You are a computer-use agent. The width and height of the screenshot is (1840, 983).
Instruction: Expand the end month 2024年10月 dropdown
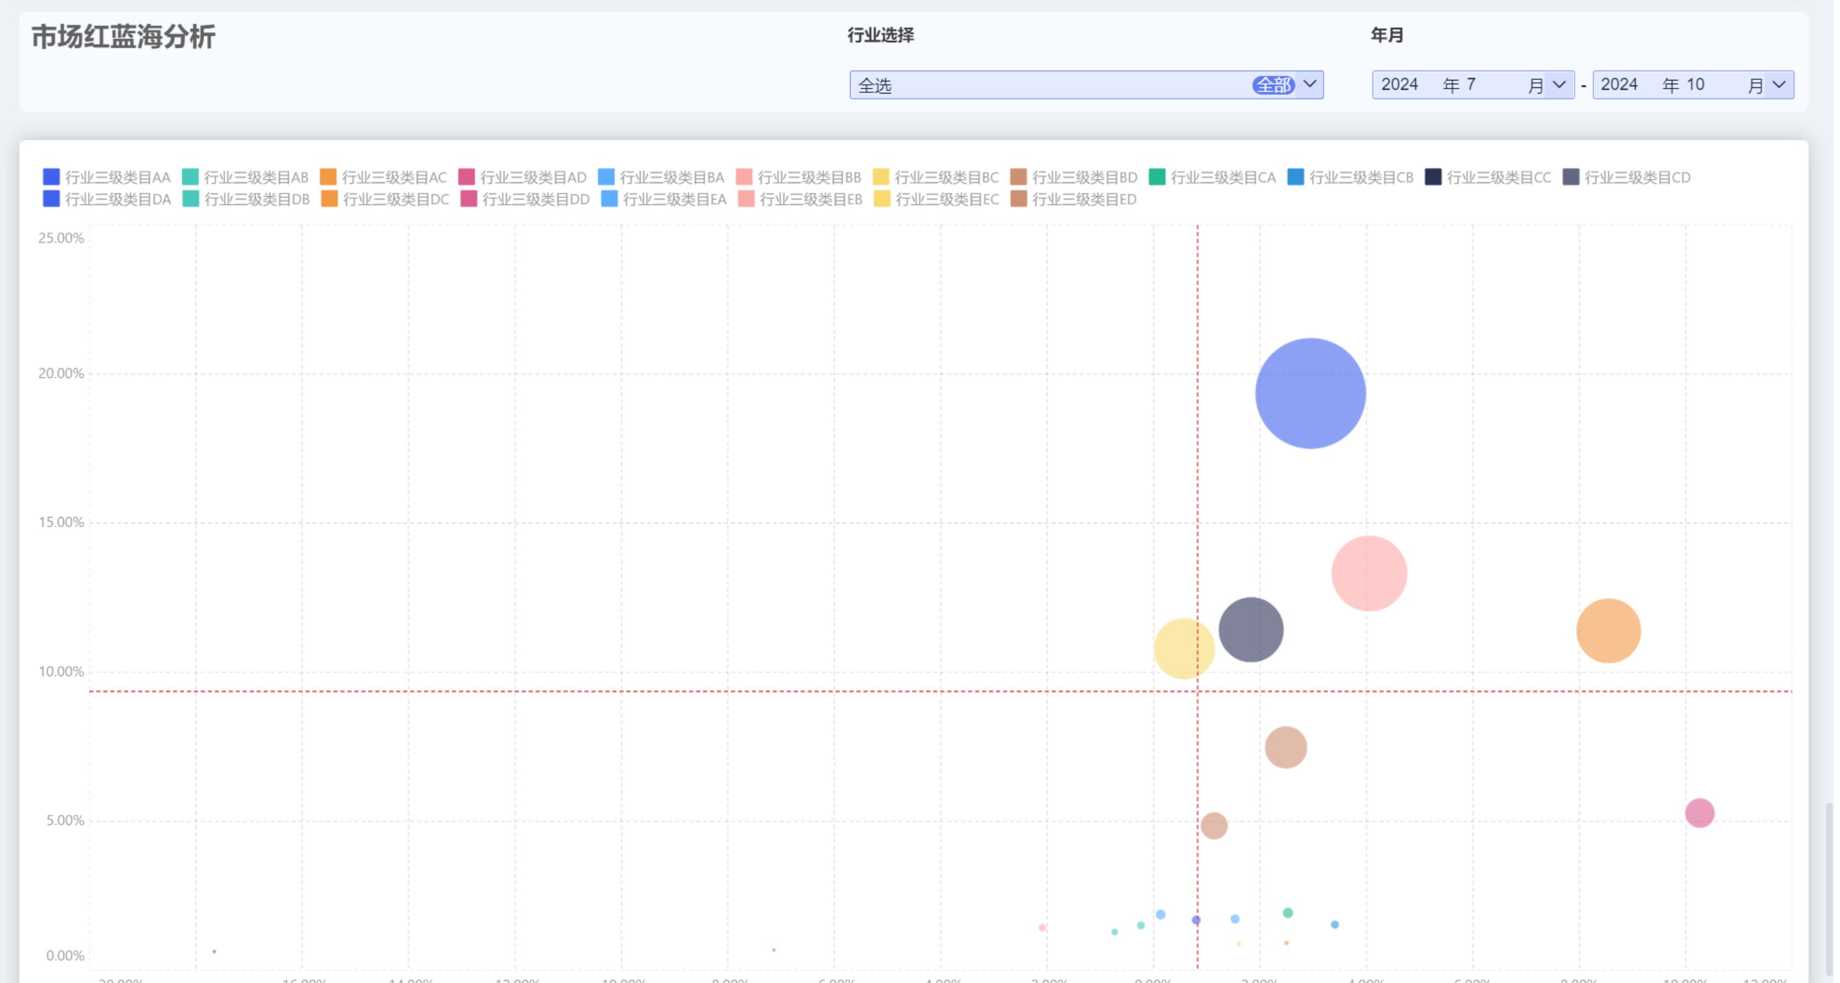(1779, 85)
